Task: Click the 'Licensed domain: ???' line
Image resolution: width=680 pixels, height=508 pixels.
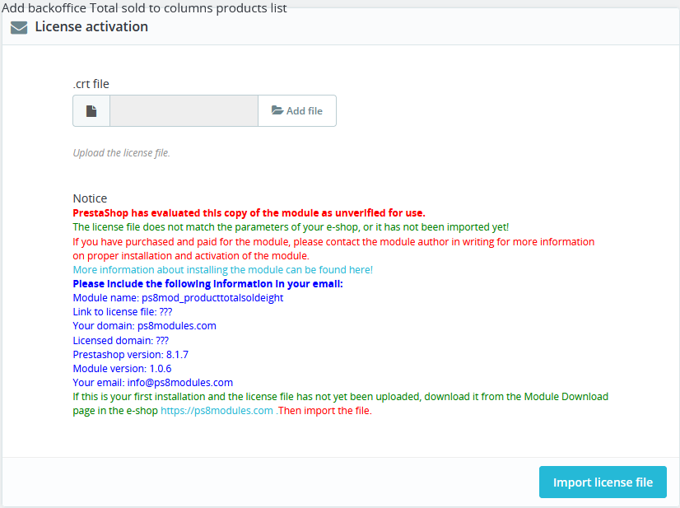Action: click(x=120, y=341)
